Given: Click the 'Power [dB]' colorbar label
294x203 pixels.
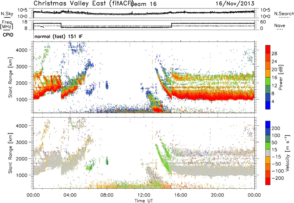Looking at the screenshot, I should [280, 77].
